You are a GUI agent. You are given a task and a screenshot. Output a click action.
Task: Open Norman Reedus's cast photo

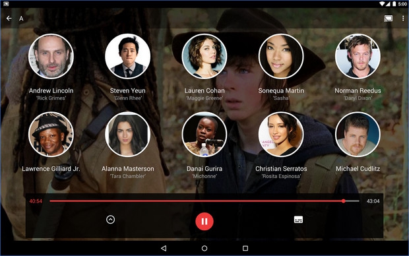click(358, 56)
